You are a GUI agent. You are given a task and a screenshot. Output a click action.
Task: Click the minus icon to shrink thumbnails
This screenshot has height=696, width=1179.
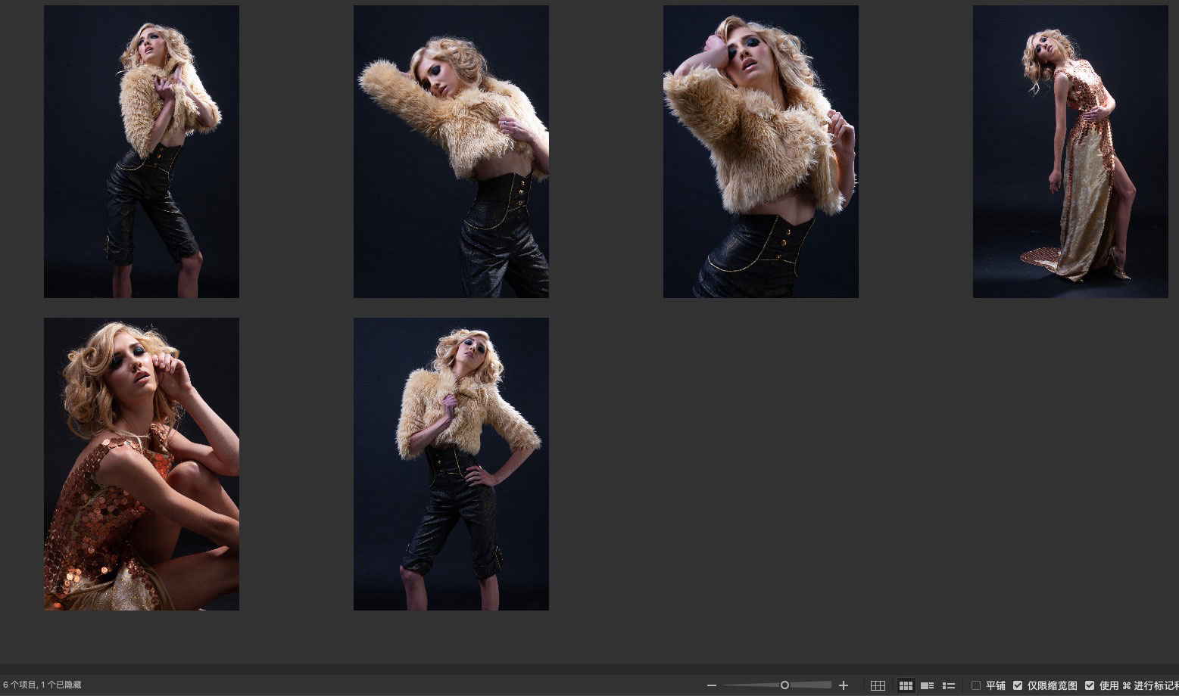(x=711, y=685)
